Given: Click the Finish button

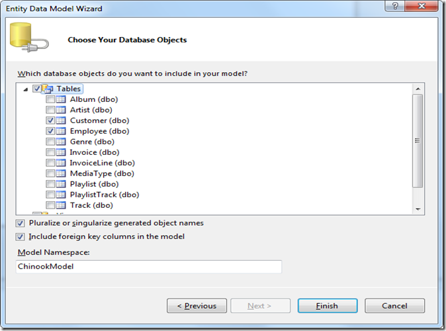Looking at the screenshot, I should pos(327,306).
